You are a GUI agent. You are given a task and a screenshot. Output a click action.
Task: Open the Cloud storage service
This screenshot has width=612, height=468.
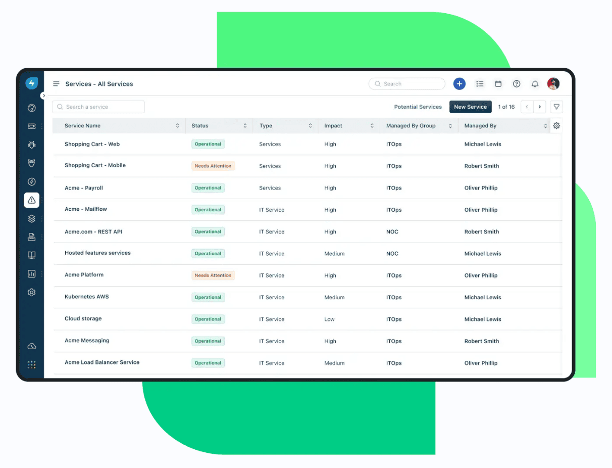point(83,319)
